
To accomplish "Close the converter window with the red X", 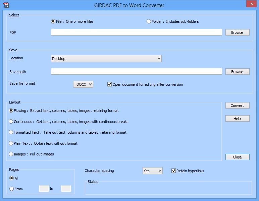I will pos(251,4).
